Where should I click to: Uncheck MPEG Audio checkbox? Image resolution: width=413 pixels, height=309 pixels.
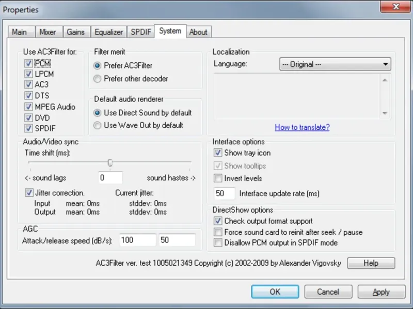point(28,107)
